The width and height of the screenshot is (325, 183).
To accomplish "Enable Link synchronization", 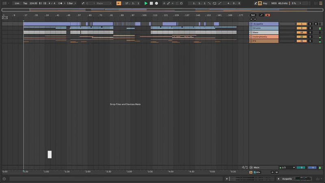I will click(17, 3).
